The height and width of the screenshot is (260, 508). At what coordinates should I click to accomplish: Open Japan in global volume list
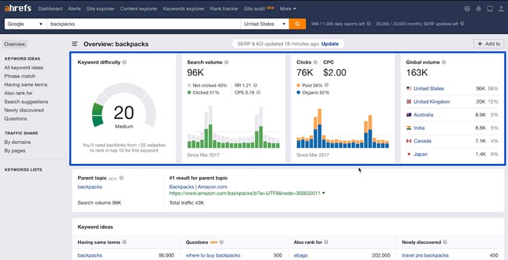pos(420,154)
